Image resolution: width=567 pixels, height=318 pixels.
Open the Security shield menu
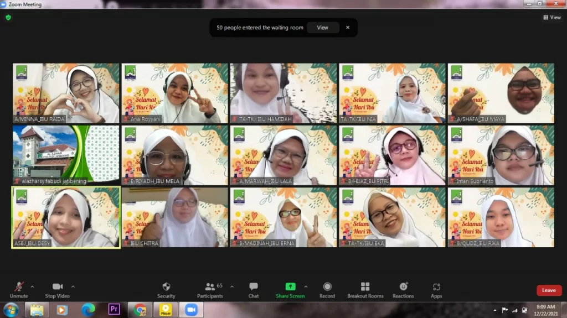pos(166,290)
